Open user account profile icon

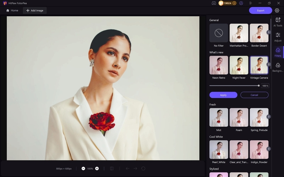point(241,3)
